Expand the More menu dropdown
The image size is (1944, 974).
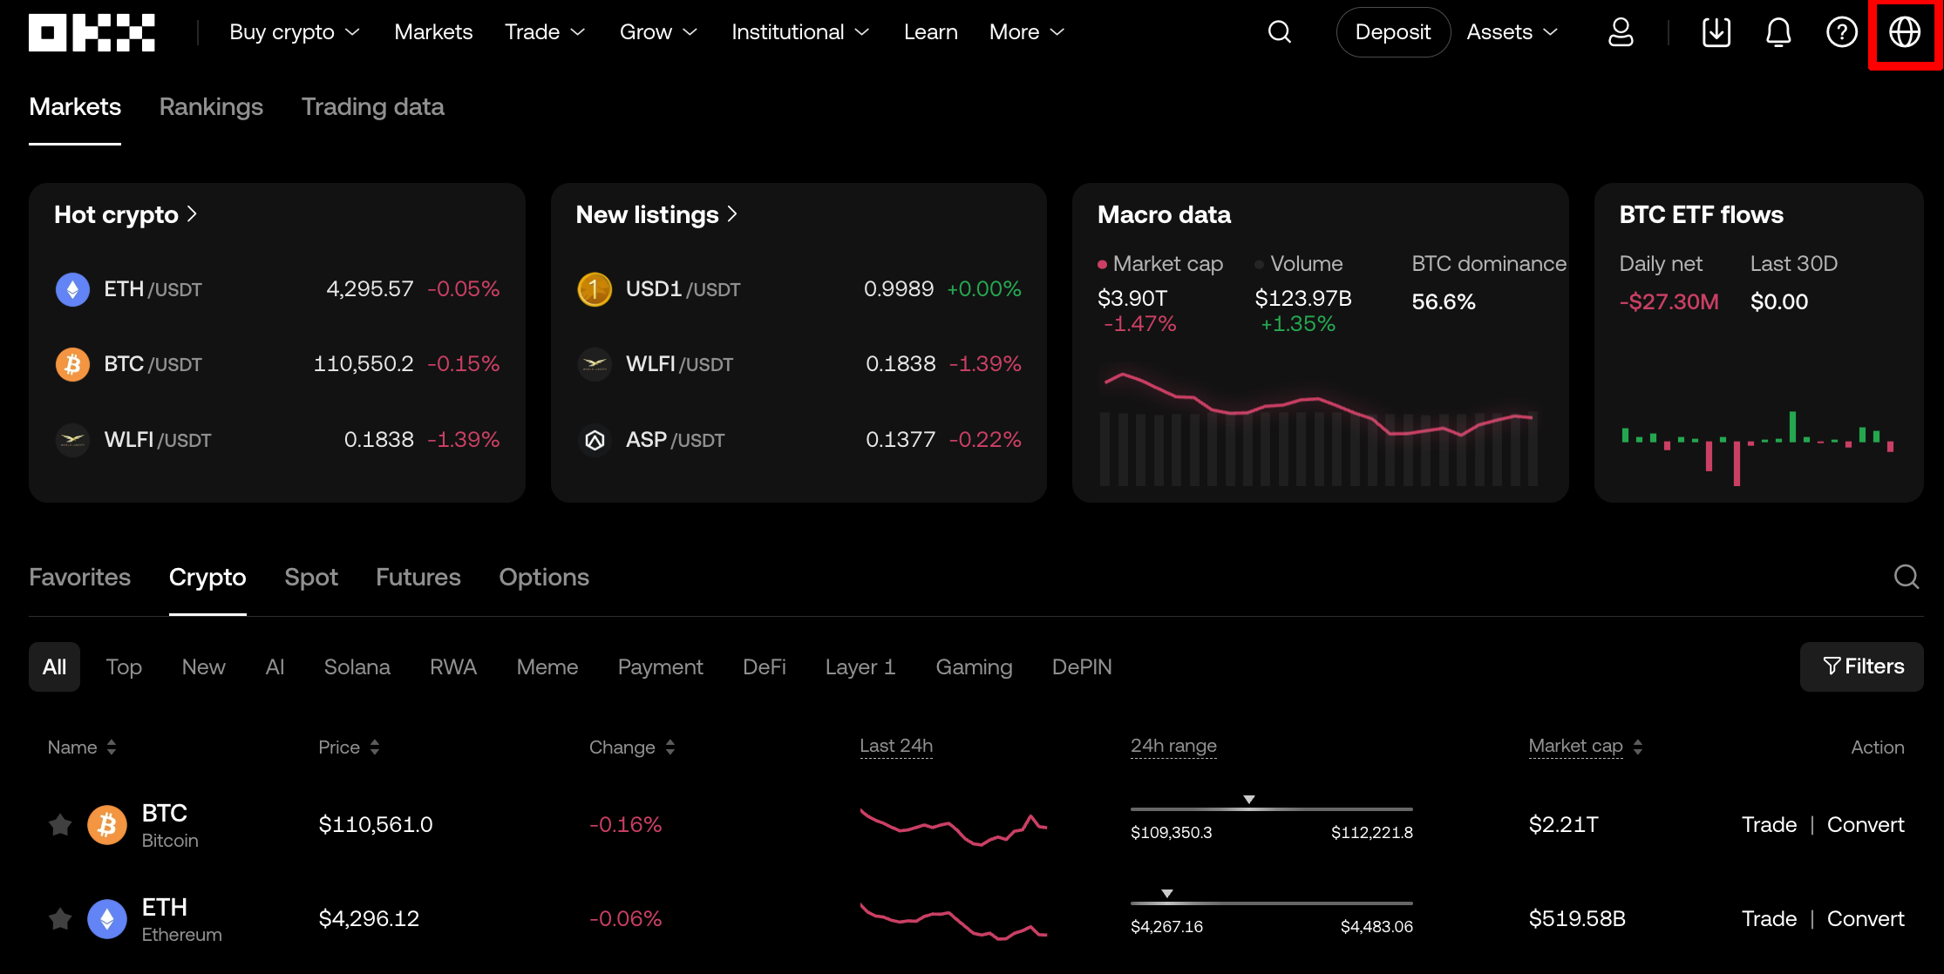[x=1026, y=32]
